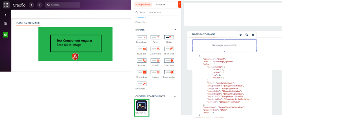Screen dimensions: 343x137
Task: Delete the selected component with trash icon
Action: click(x=253, y=35)
